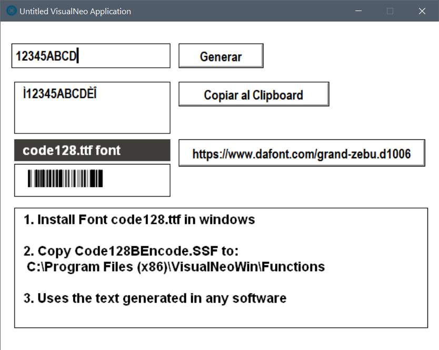
Task: Focus the input field containing 12345ABCD
Action: 91,56
